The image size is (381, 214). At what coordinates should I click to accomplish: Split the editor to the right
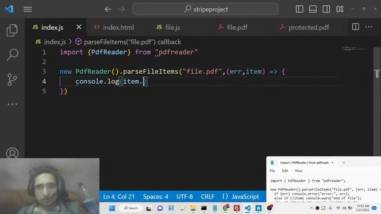click(x=355, y=27)
